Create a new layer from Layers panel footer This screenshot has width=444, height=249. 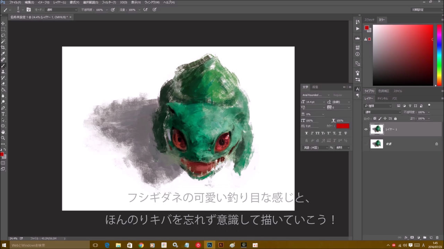tap(430, 238)
